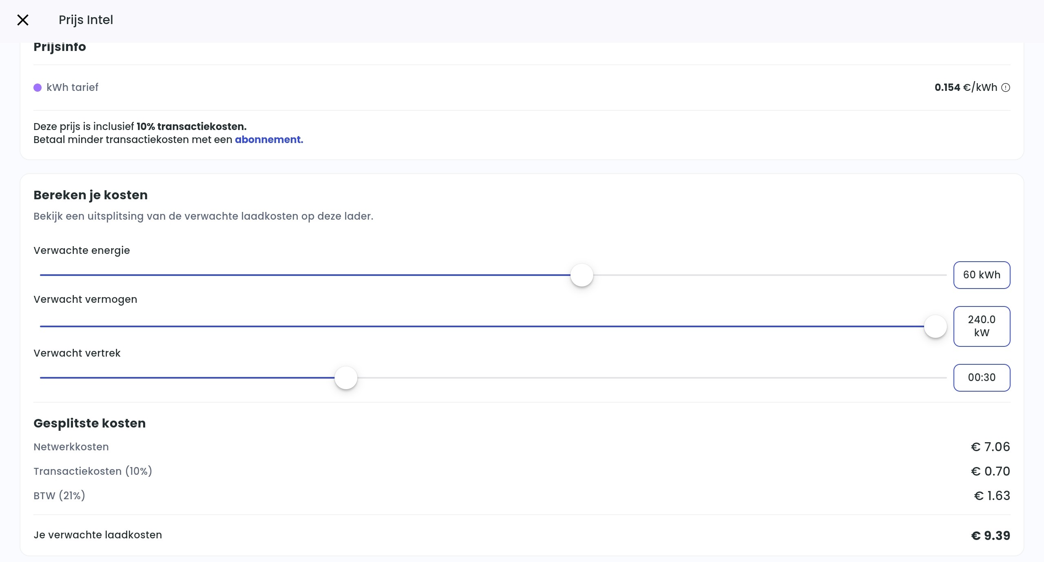The width and height of the screenshot is (1044, 562).
Task: Click the Transactiekosten (10%) row label
Action: click(x=93, y=471)
